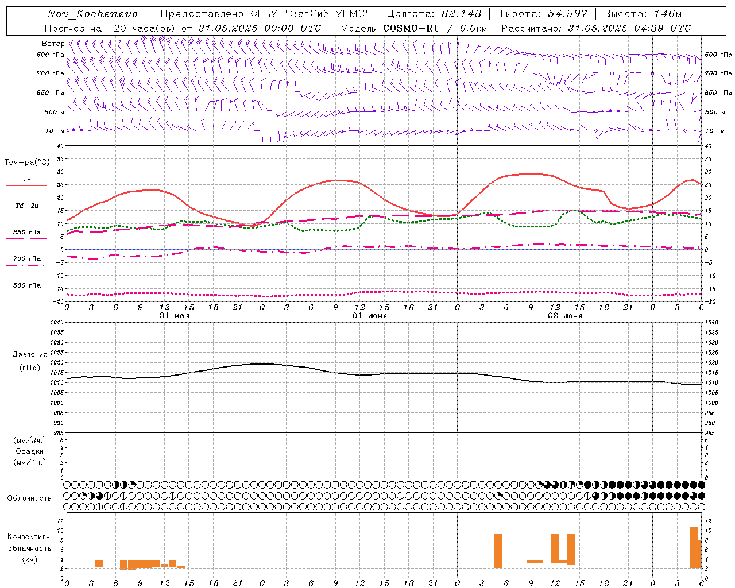The height and width of the screenshot is (588, 735).
Task: Click the Рассчитано: 31.05.2025 04:39 UTC text
Action: [x=596, y=28]
